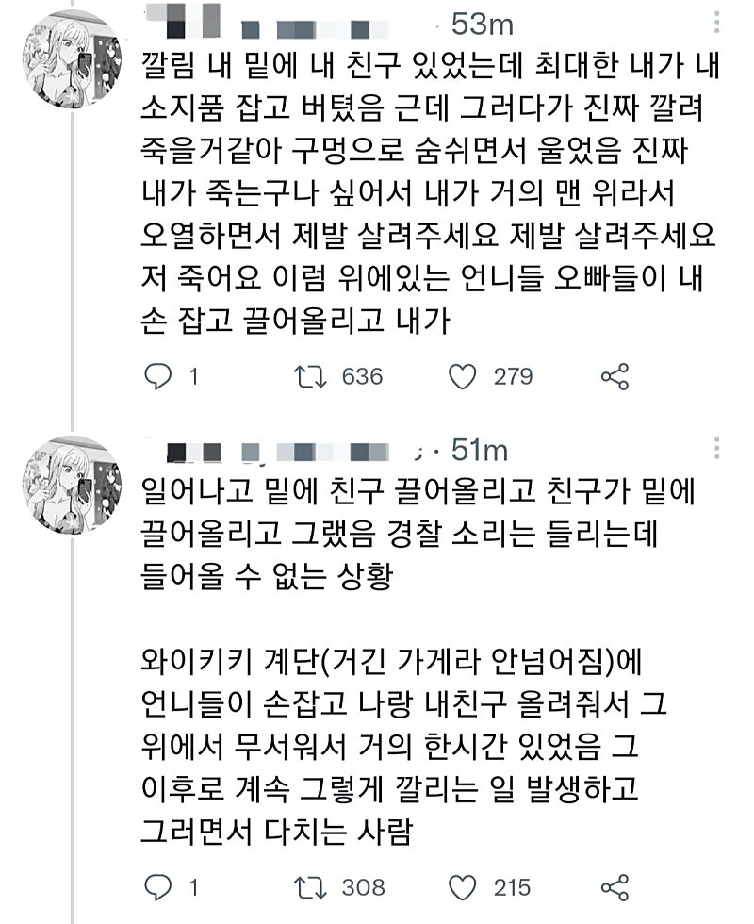The image size is (754, 924).
Task: Click the 53m timestamp link
Action: [481, 22]
